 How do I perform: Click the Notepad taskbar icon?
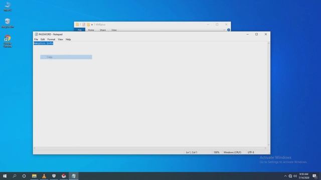[74, 176]
